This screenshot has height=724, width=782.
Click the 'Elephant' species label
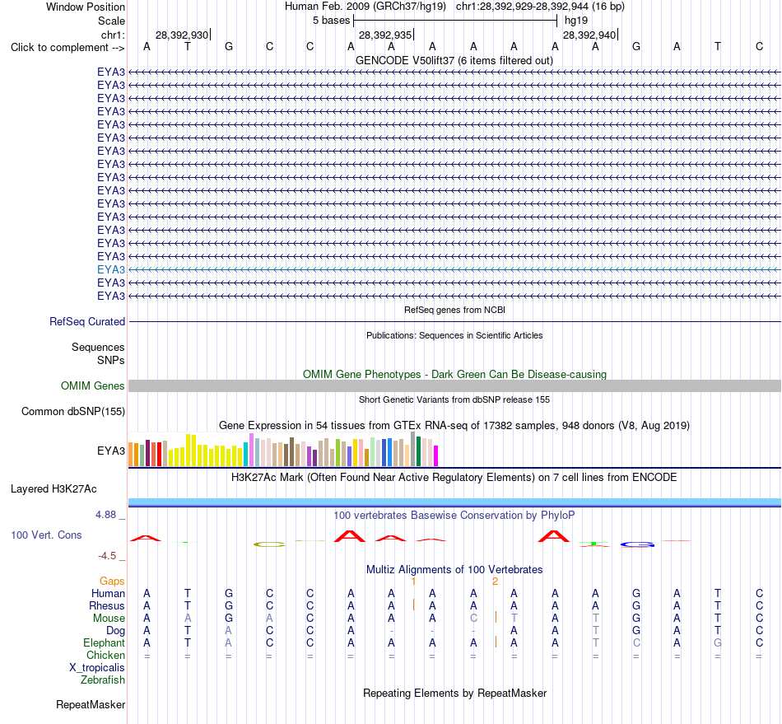pos(104,642)
